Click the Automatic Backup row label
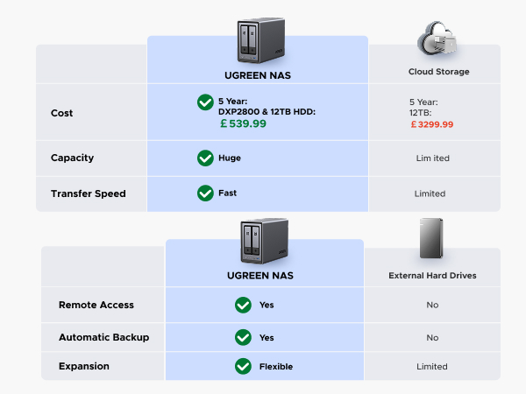526x394 pixels. [103, 337]
